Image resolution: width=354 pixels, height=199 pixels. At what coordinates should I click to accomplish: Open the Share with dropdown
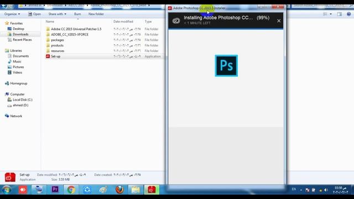pyautogui.click(x=58, y=14)
